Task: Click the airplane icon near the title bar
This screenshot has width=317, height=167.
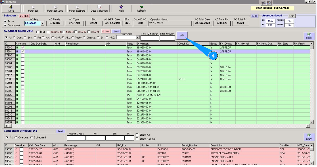Action: coord(263,3)
